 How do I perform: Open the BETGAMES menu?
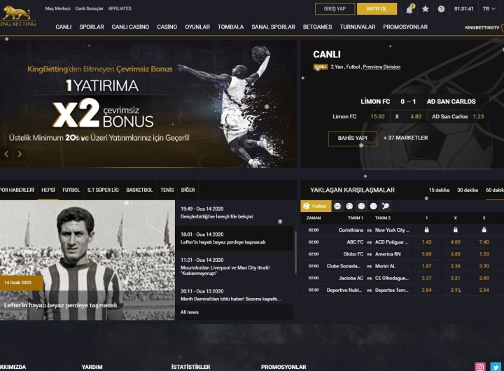(317, 27)
